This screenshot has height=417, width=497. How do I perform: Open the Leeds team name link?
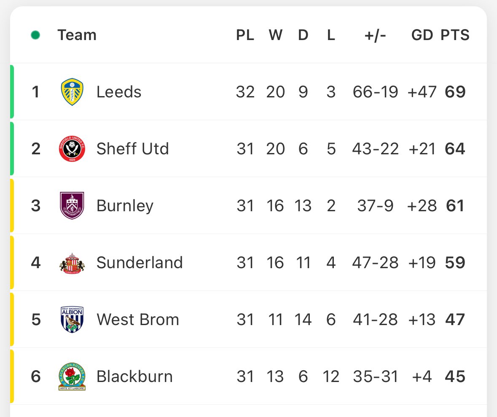point(119,92)
